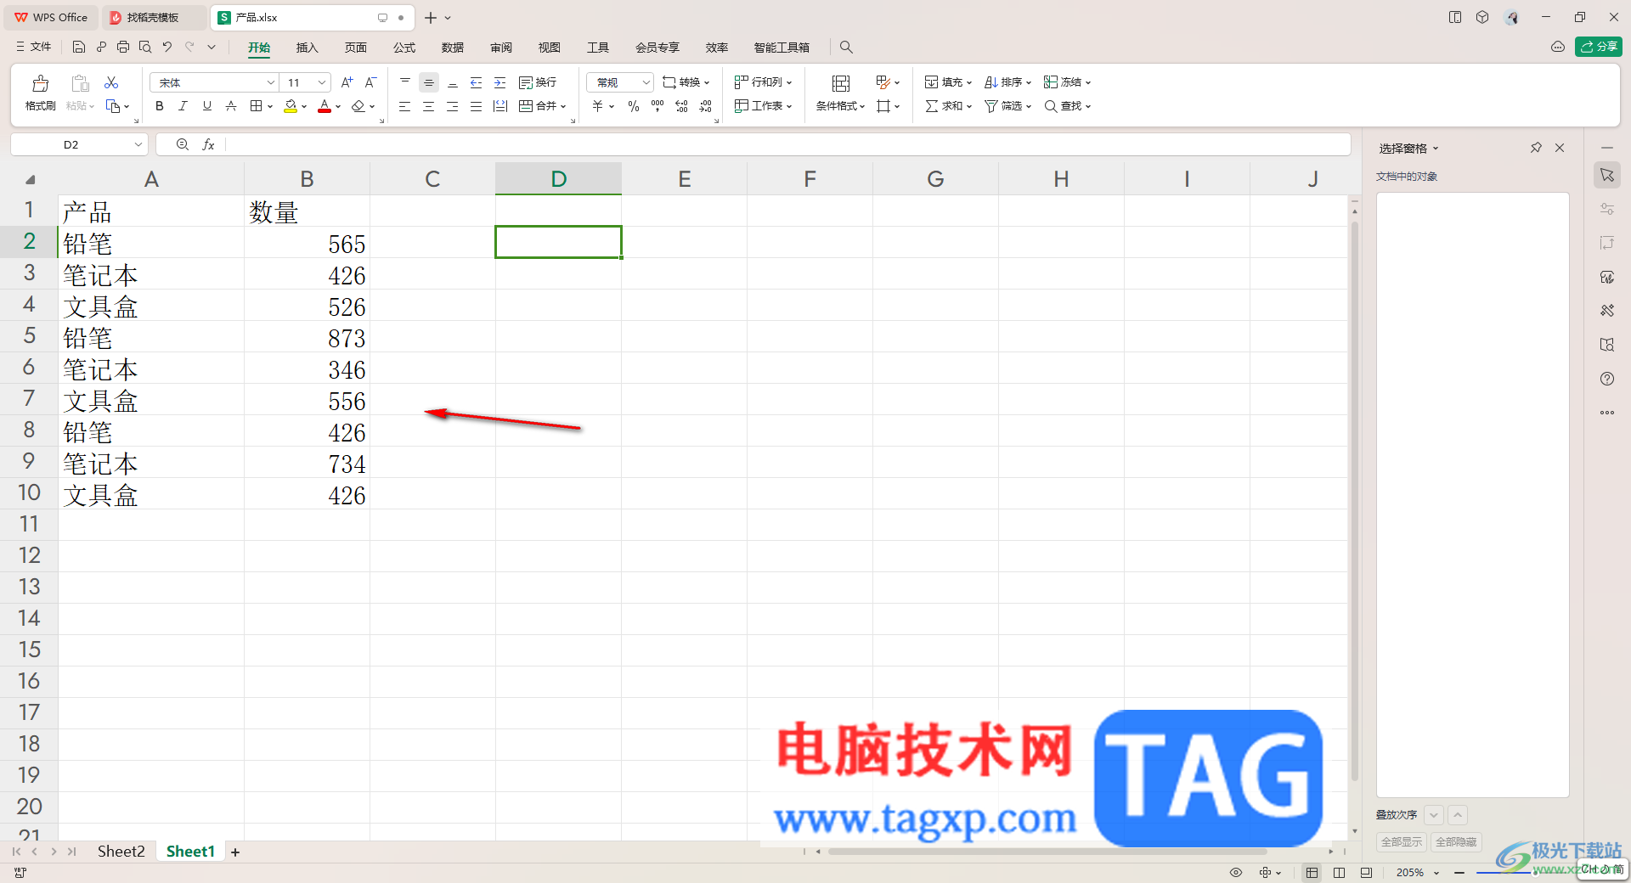Align text to top

click(405, 82)
